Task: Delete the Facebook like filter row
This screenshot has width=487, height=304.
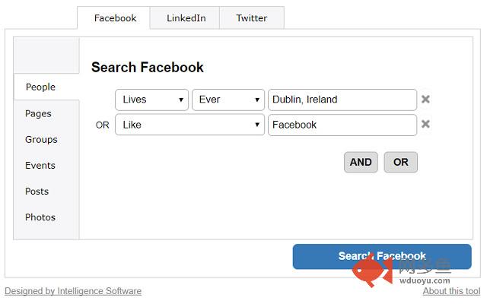Action: click(426, 125)
